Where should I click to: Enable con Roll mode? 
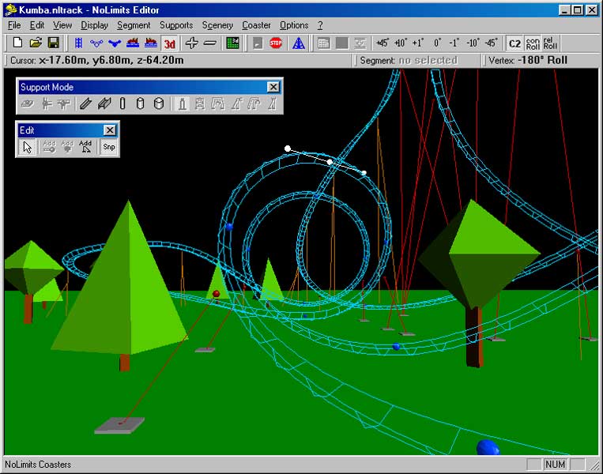point(533,43)
